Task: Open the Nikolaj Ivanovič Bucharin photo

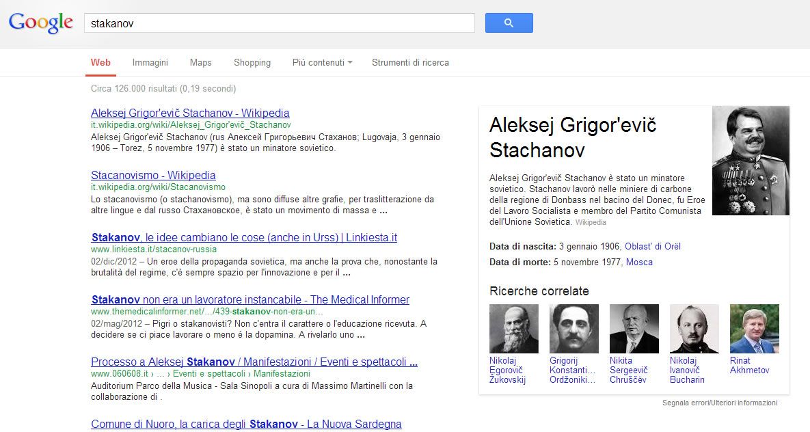Action: pyautogui.click(x=694, y=329)
